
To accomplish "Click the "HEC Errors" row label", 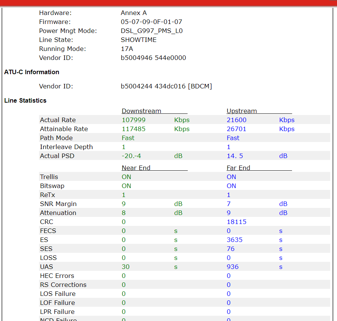I will [x=57, y=276].
